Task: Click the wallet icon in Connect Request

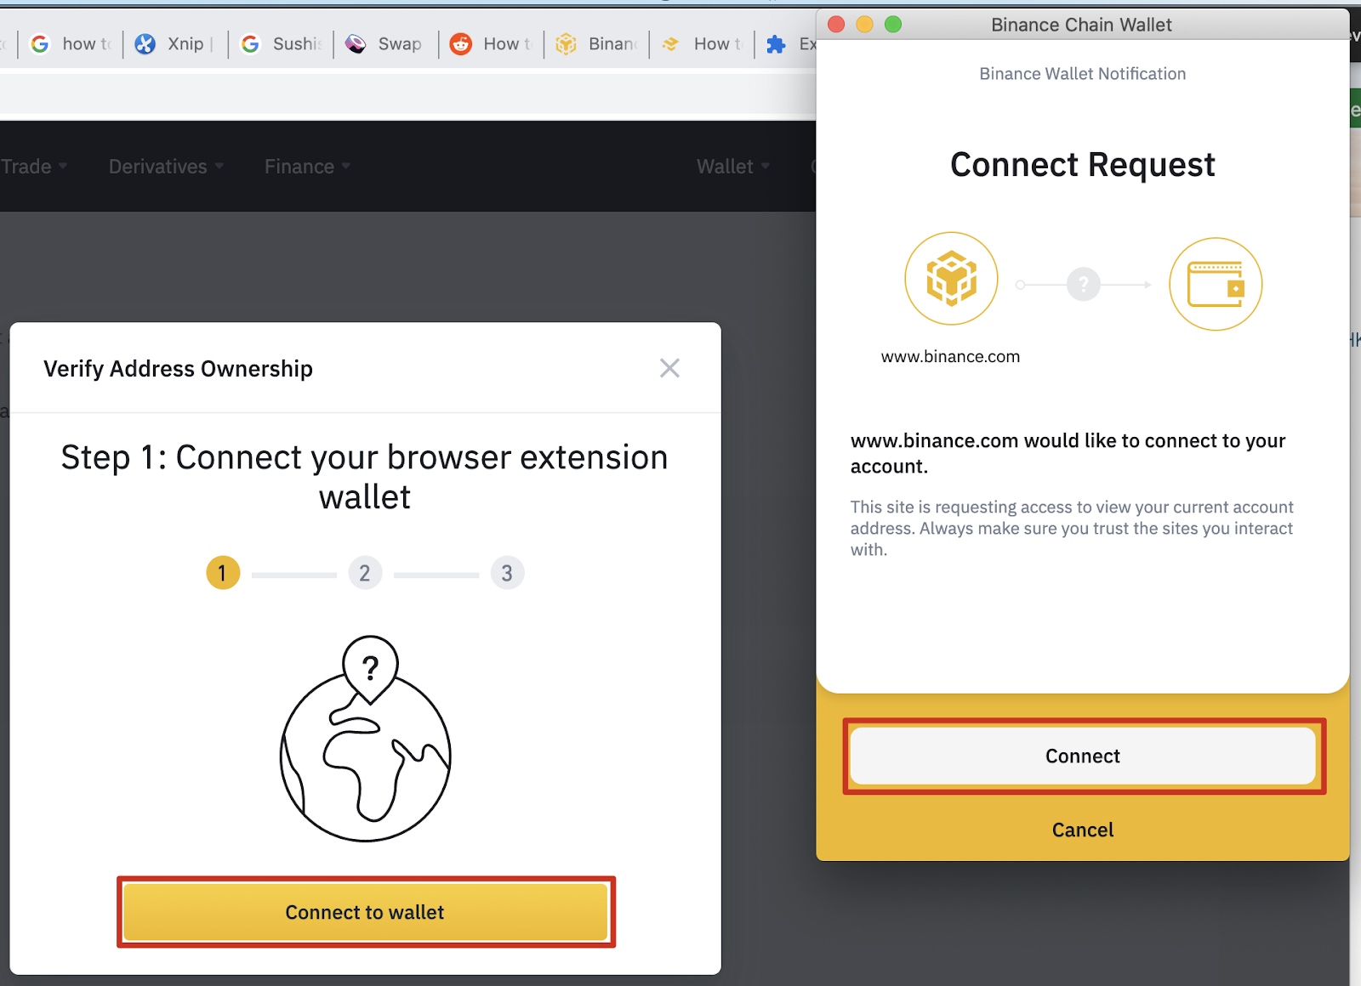Action: click(1215, 284)
